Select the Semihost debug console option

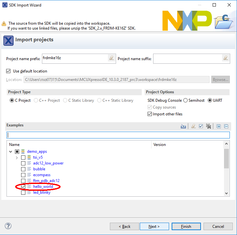[x=186, y=100]
